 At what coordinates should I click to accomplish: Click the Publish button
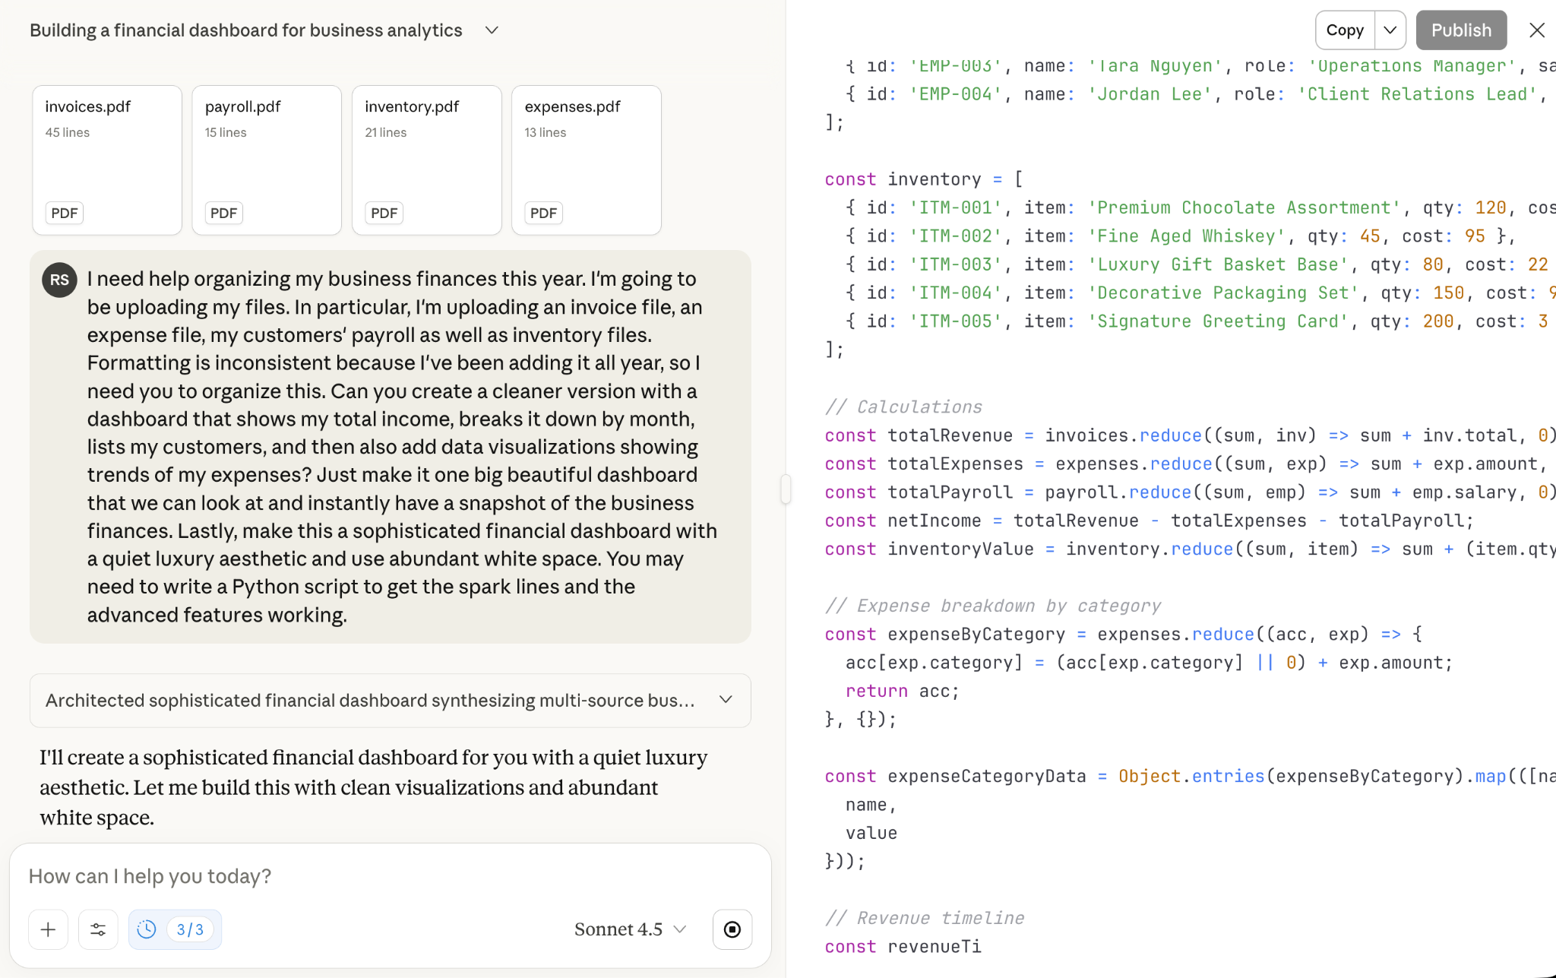pos(1460,30)
